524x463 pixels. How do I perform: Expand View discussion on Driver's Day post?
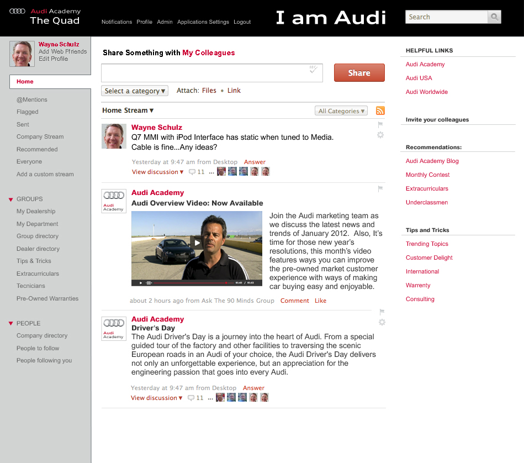(157, 398)
